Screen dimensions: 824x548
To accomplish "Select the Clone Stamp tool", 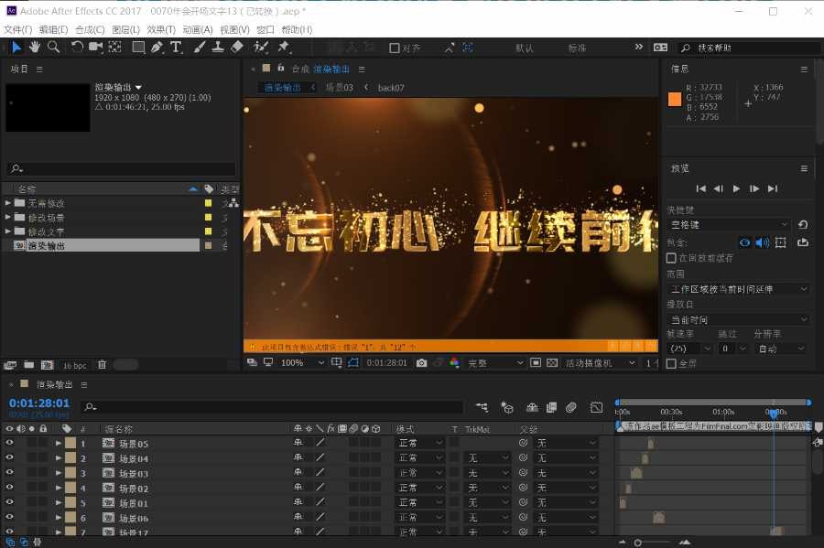I will [218, 48].
